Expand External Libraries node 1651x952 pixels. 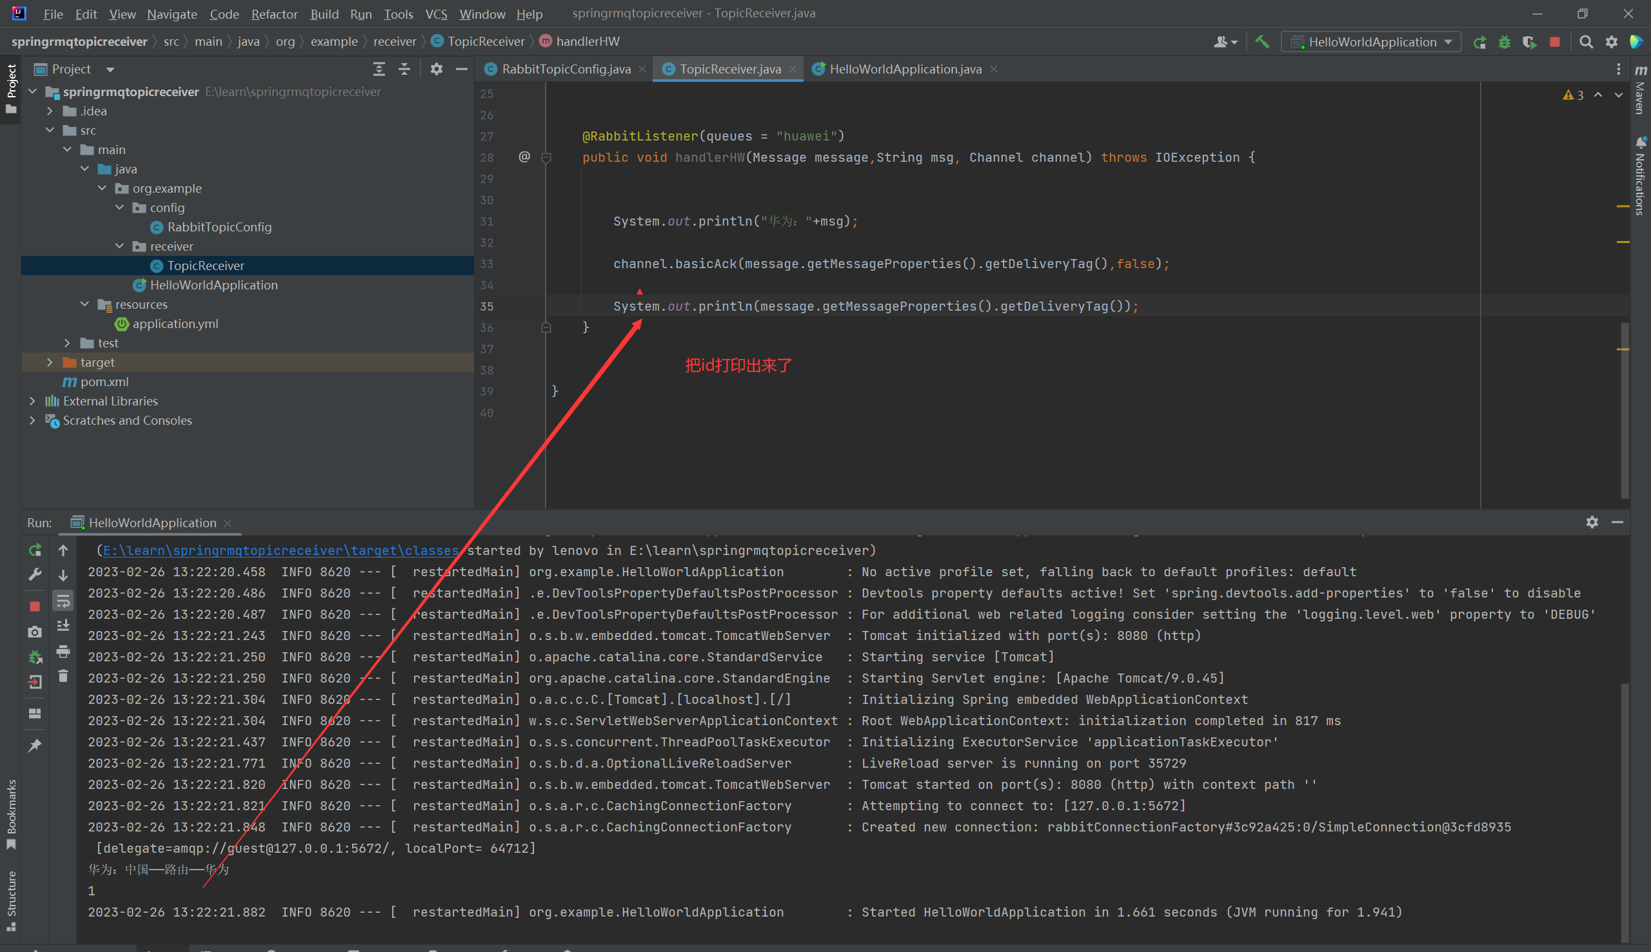point(33,401)
